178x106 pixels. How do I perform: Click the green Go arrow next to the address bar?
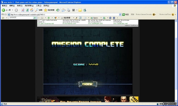pyautogui.click(x=123, y=14)
